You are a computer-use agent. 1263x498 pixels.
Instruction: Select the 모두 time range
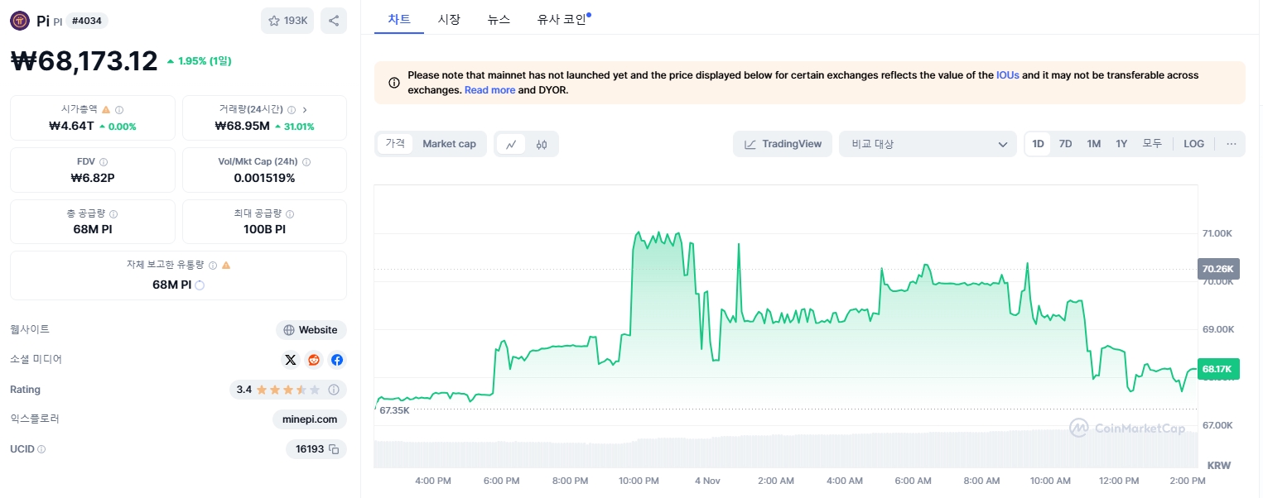coord(1152,144)
